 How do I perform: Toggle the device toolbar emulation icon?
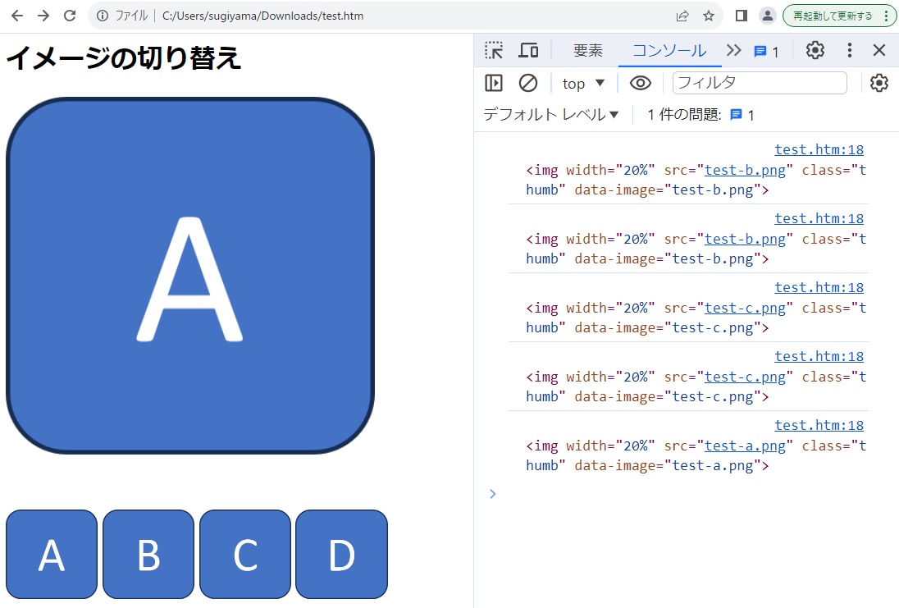point(528,50)
